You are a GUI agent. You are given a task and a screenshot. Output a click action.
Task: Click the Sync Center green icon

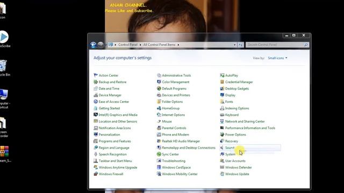click(159, 154)
